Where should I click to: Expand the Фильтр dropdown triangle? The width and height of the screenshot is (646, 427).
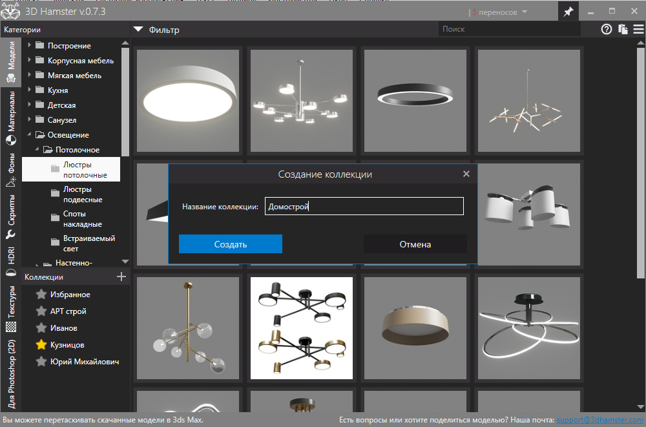138,30
